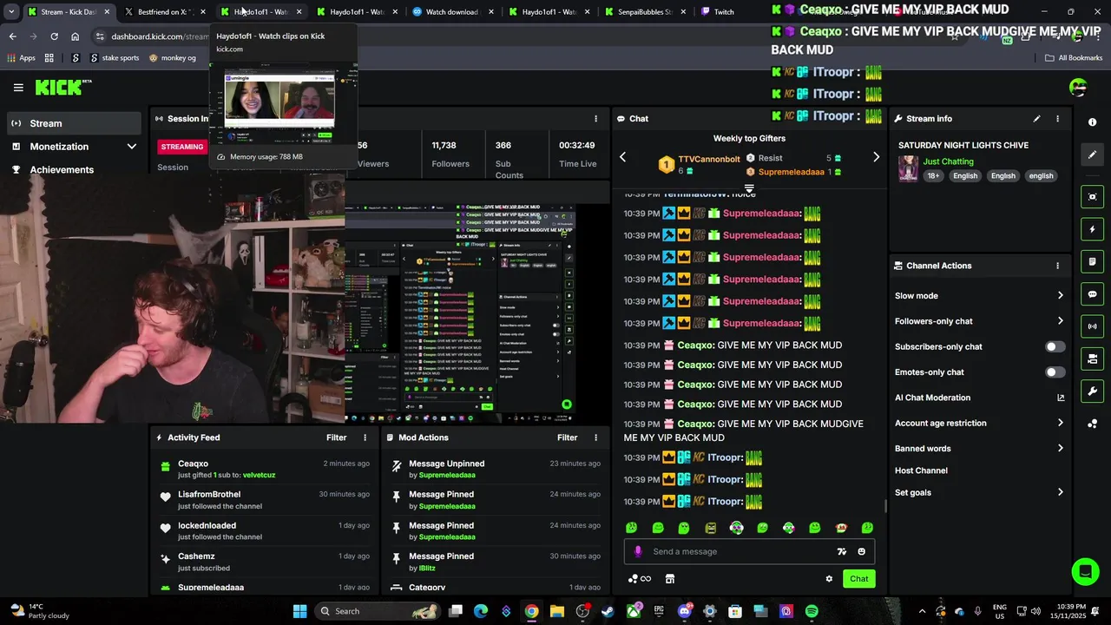
Task: Click the chat bubble icon in the right sidebar
Action: 1093,294
